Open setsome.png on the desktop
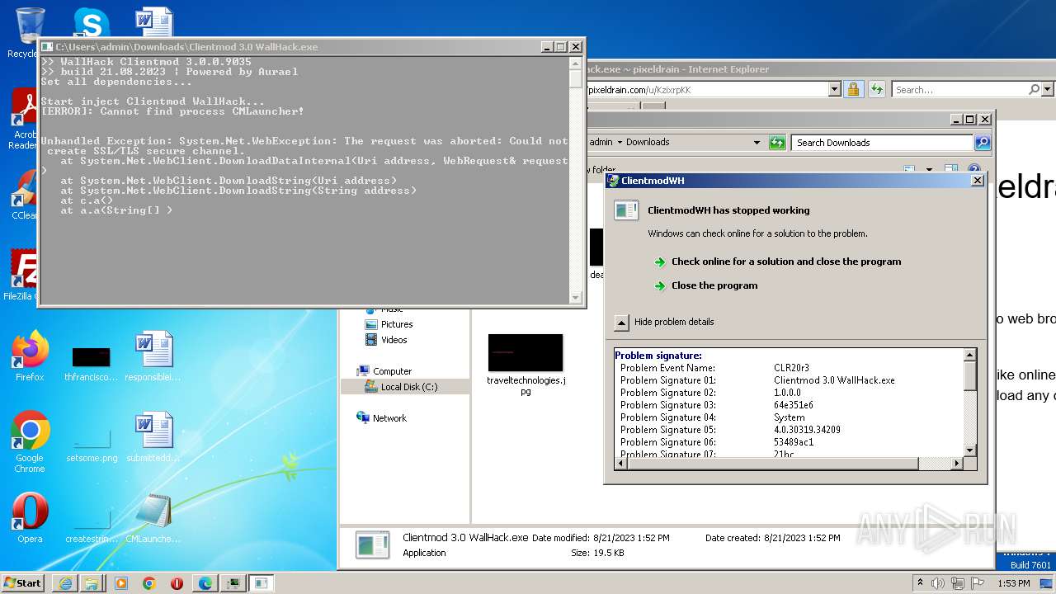 click(91, 445)
